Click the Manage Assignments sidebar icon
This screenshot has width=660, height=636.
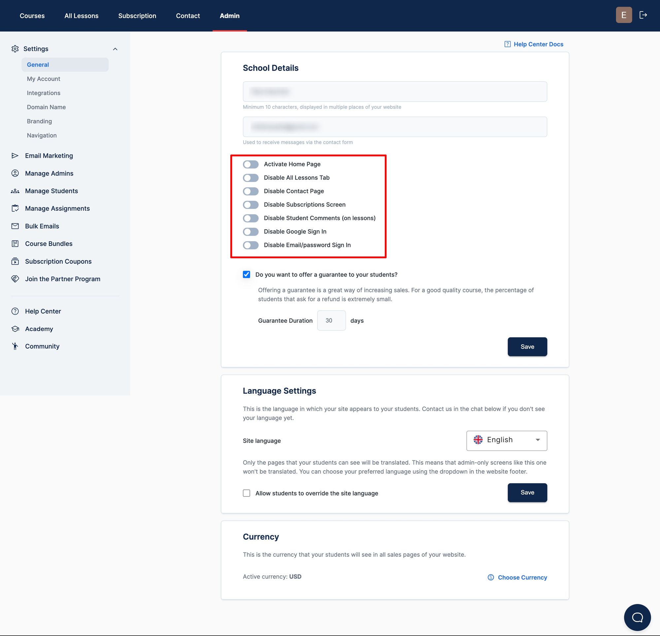16,208
